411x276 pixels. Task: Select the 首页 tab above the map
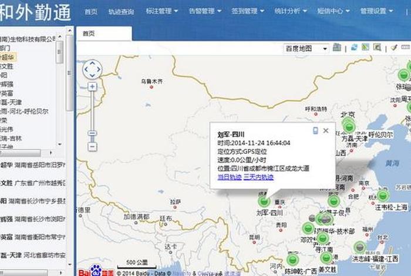point(104,33)
